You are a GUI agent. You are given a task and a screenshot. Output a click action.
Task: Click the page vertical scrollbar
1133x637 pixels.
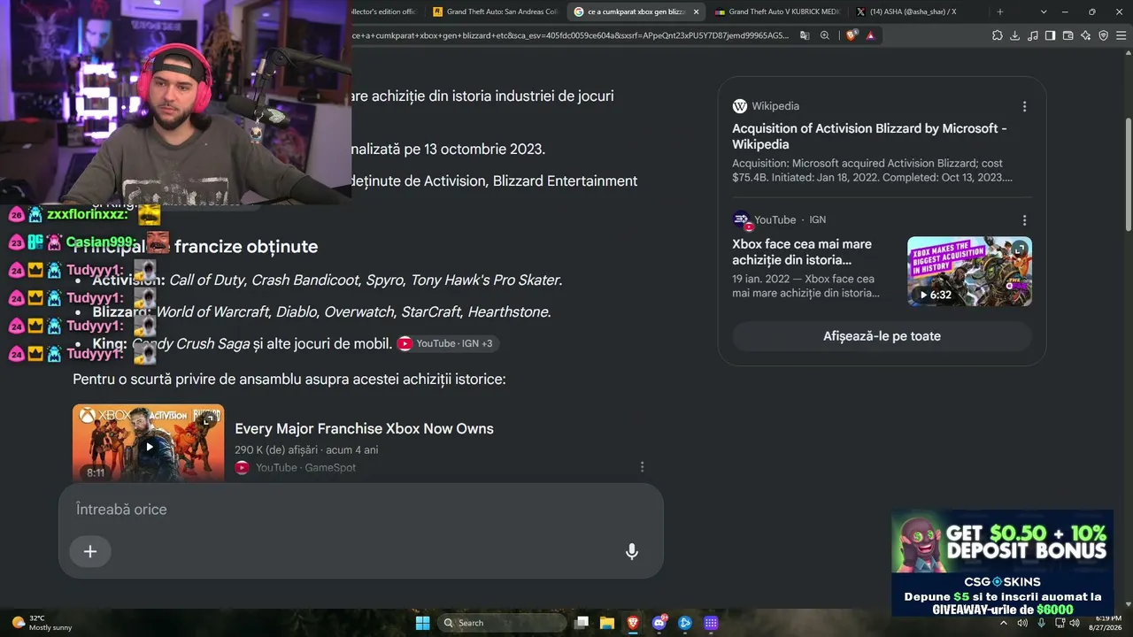(1128, 177)
